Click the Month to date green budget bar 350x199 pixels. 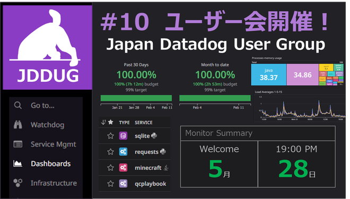pos(215,98)
